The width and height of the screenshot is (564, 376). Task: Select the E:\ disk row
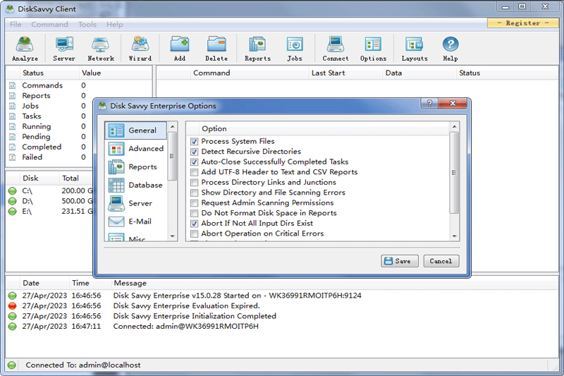click(49, 211)
